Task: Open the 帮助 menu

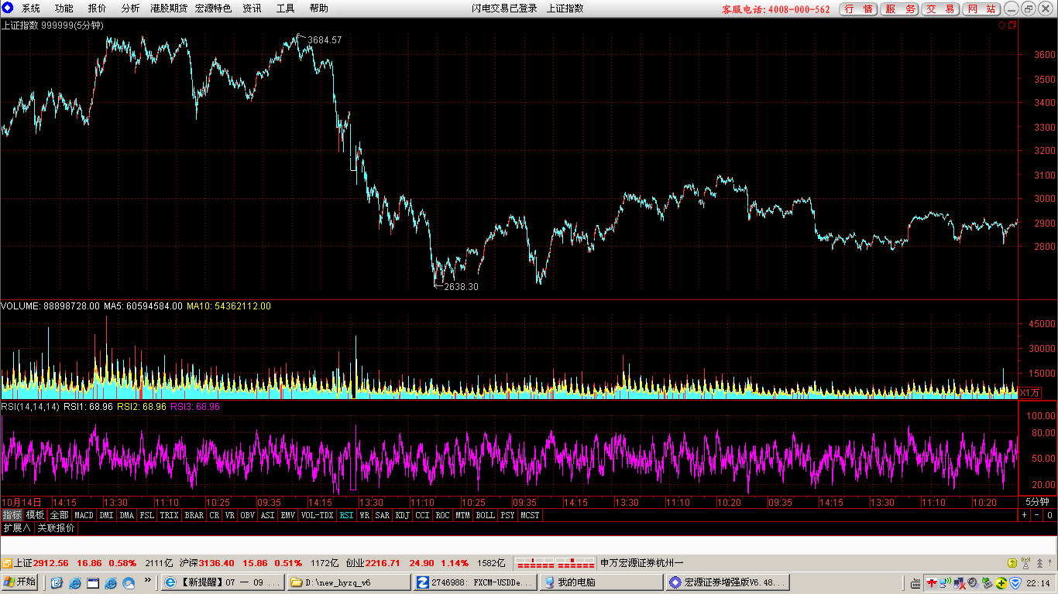Action: pyautogui.click(x=318, y=9)
